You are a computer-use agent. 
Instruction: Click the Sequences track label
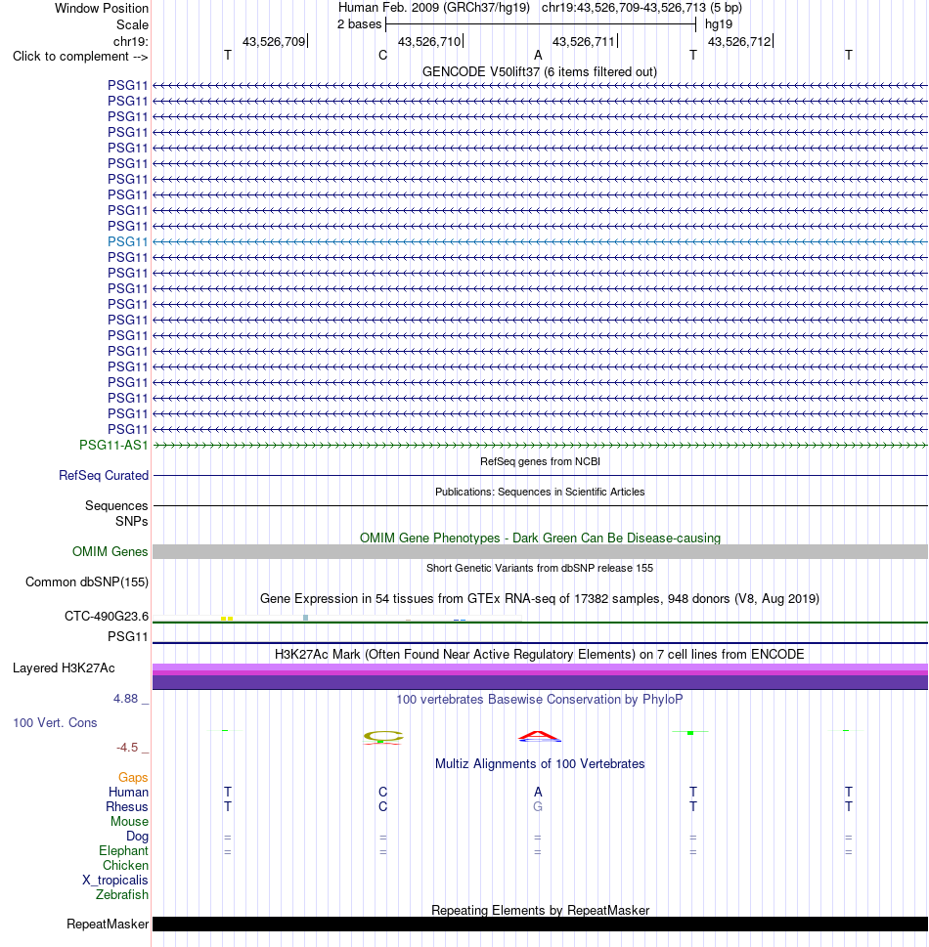(x=116, y=505)
